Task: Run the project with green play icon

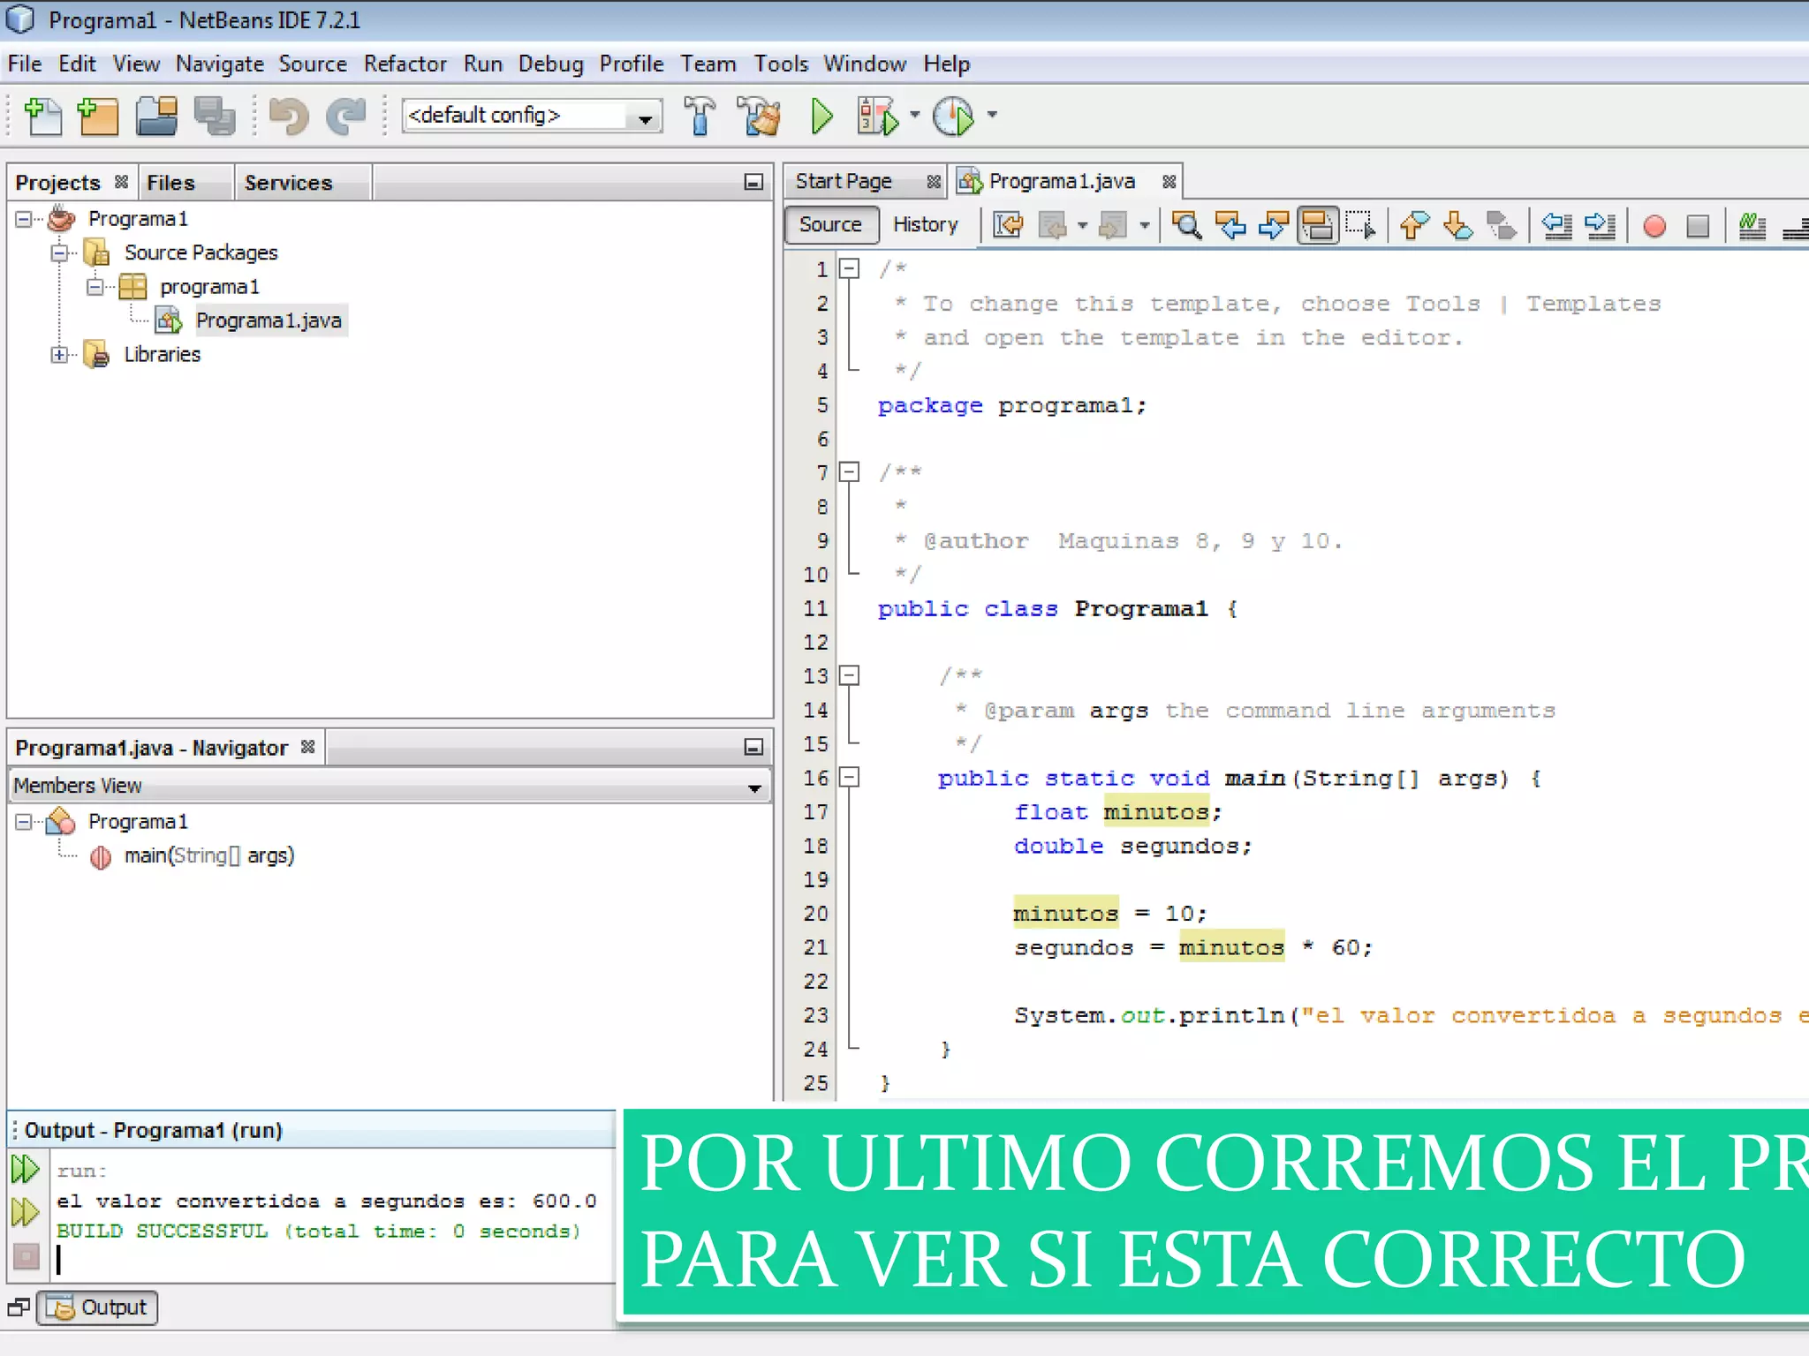Action: tap(821, 116)
